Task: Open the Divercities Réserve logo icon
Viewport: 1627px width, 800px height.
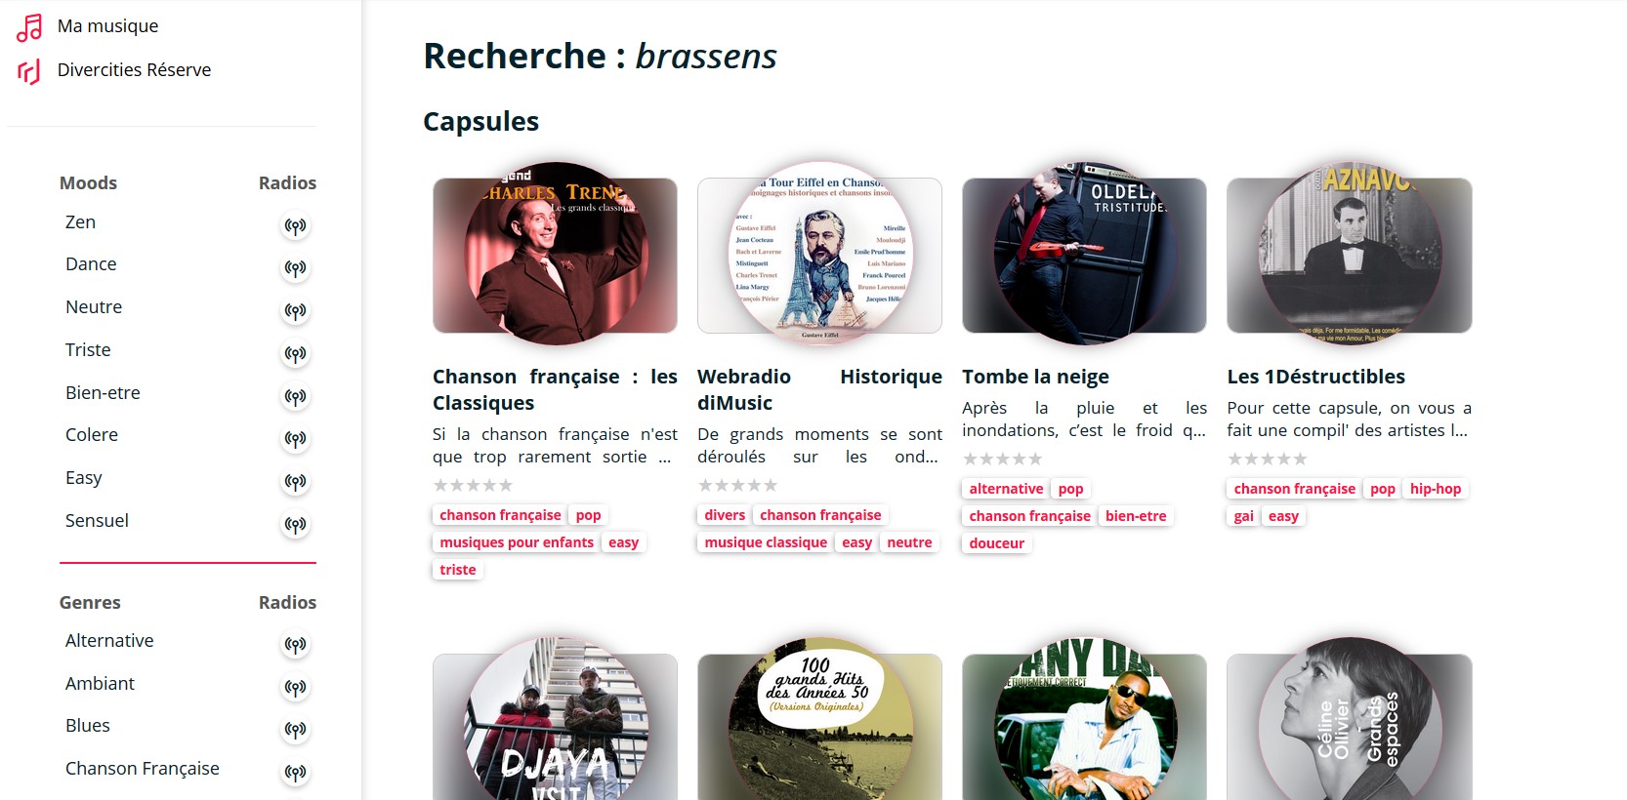Action: tap(29, 71)
